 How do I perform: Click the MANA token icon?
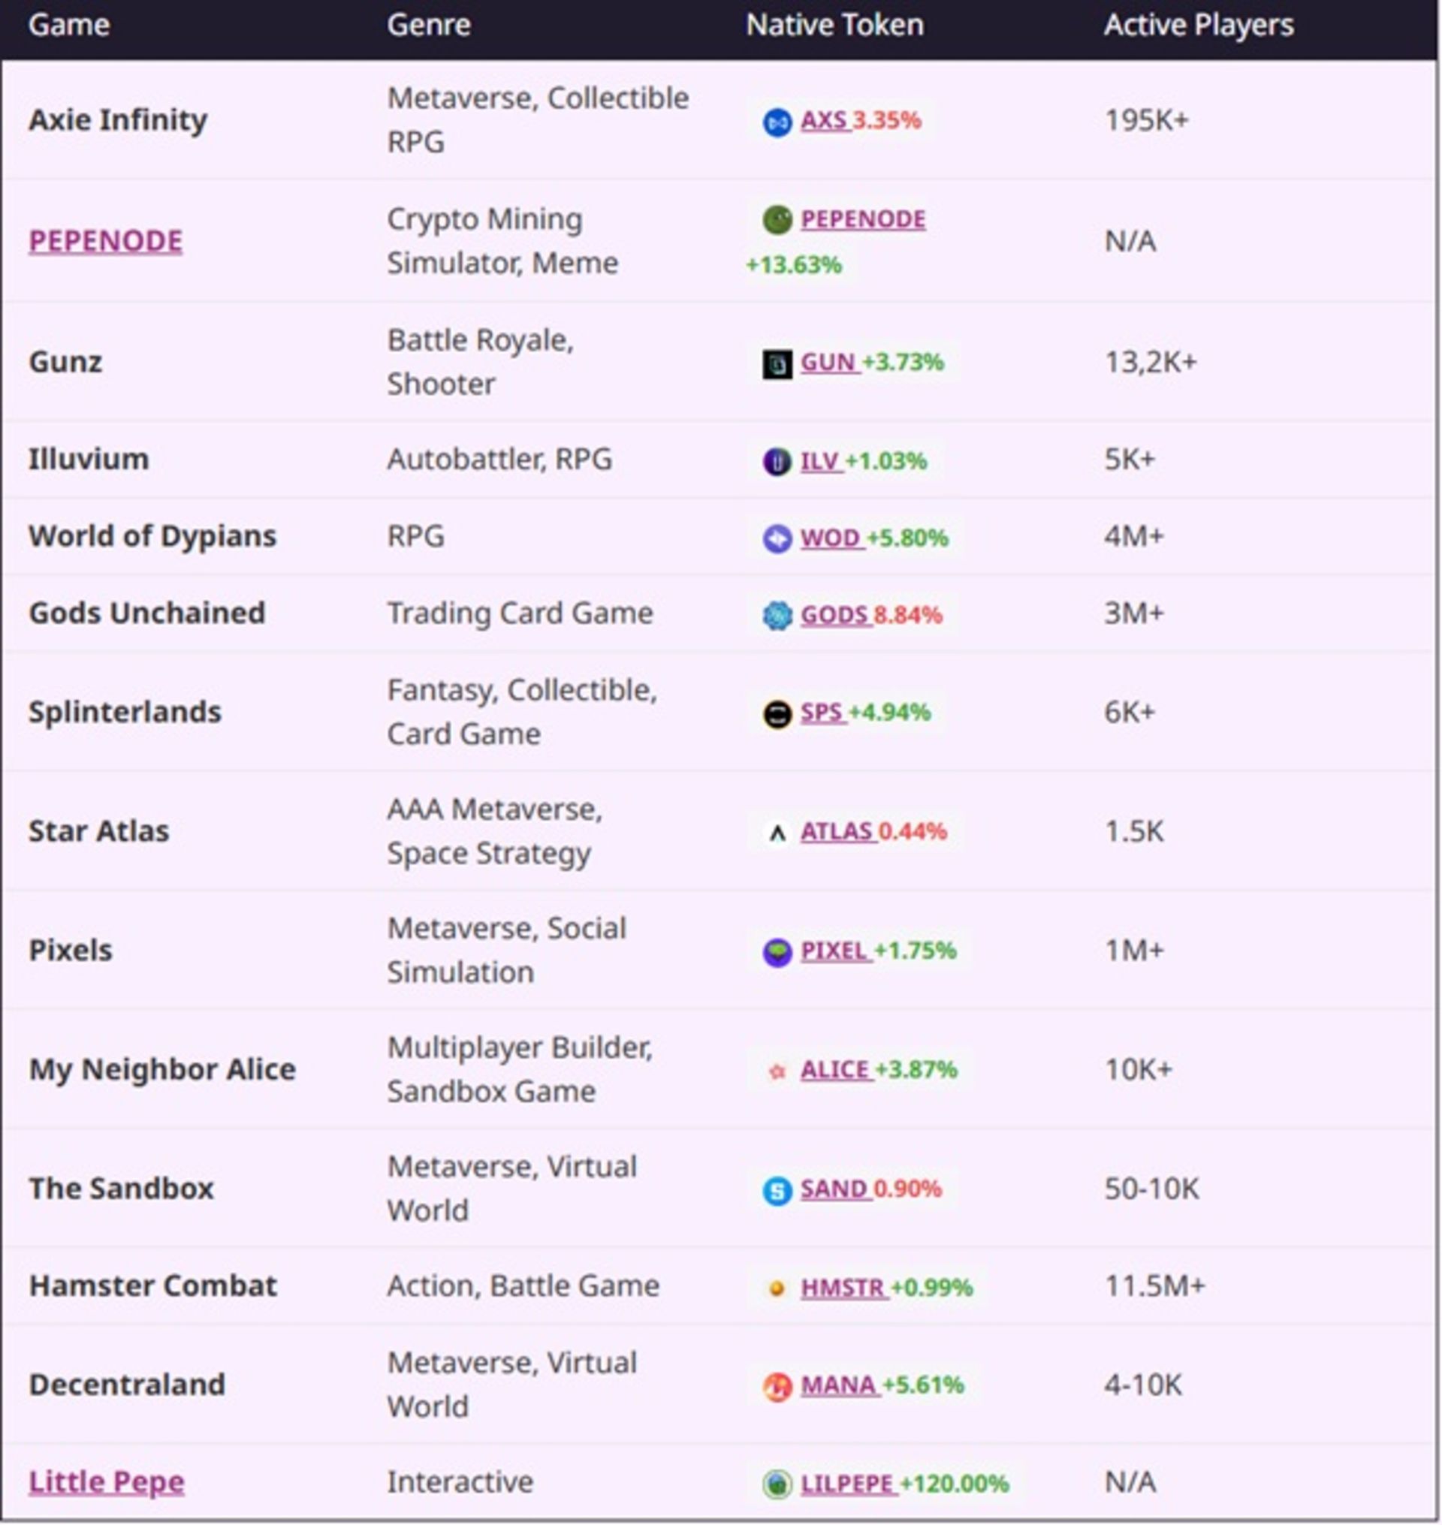pyautogui.click(x=777, y=1387)
